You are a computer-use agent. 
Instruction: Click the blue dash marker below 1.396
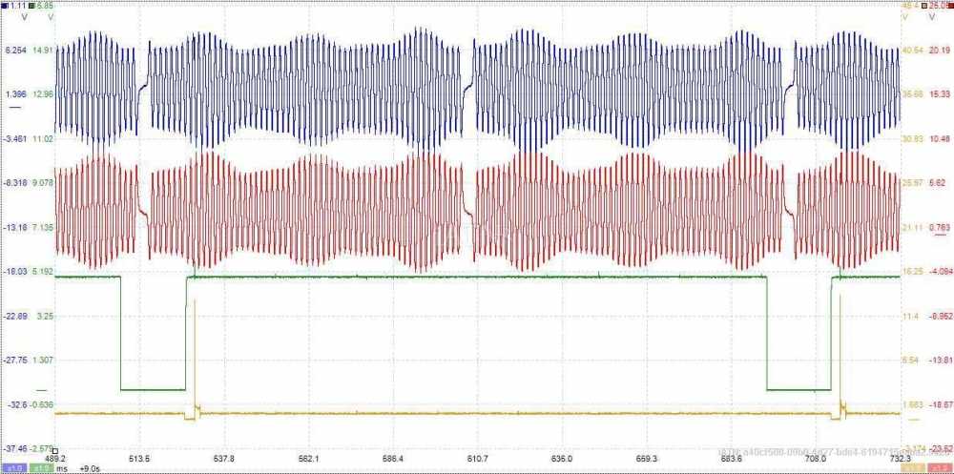click(14, 109)
